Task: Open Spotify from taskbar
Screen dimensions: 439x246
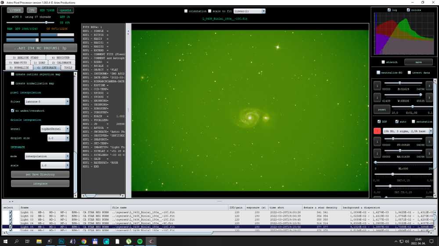Action: point(140,241)
